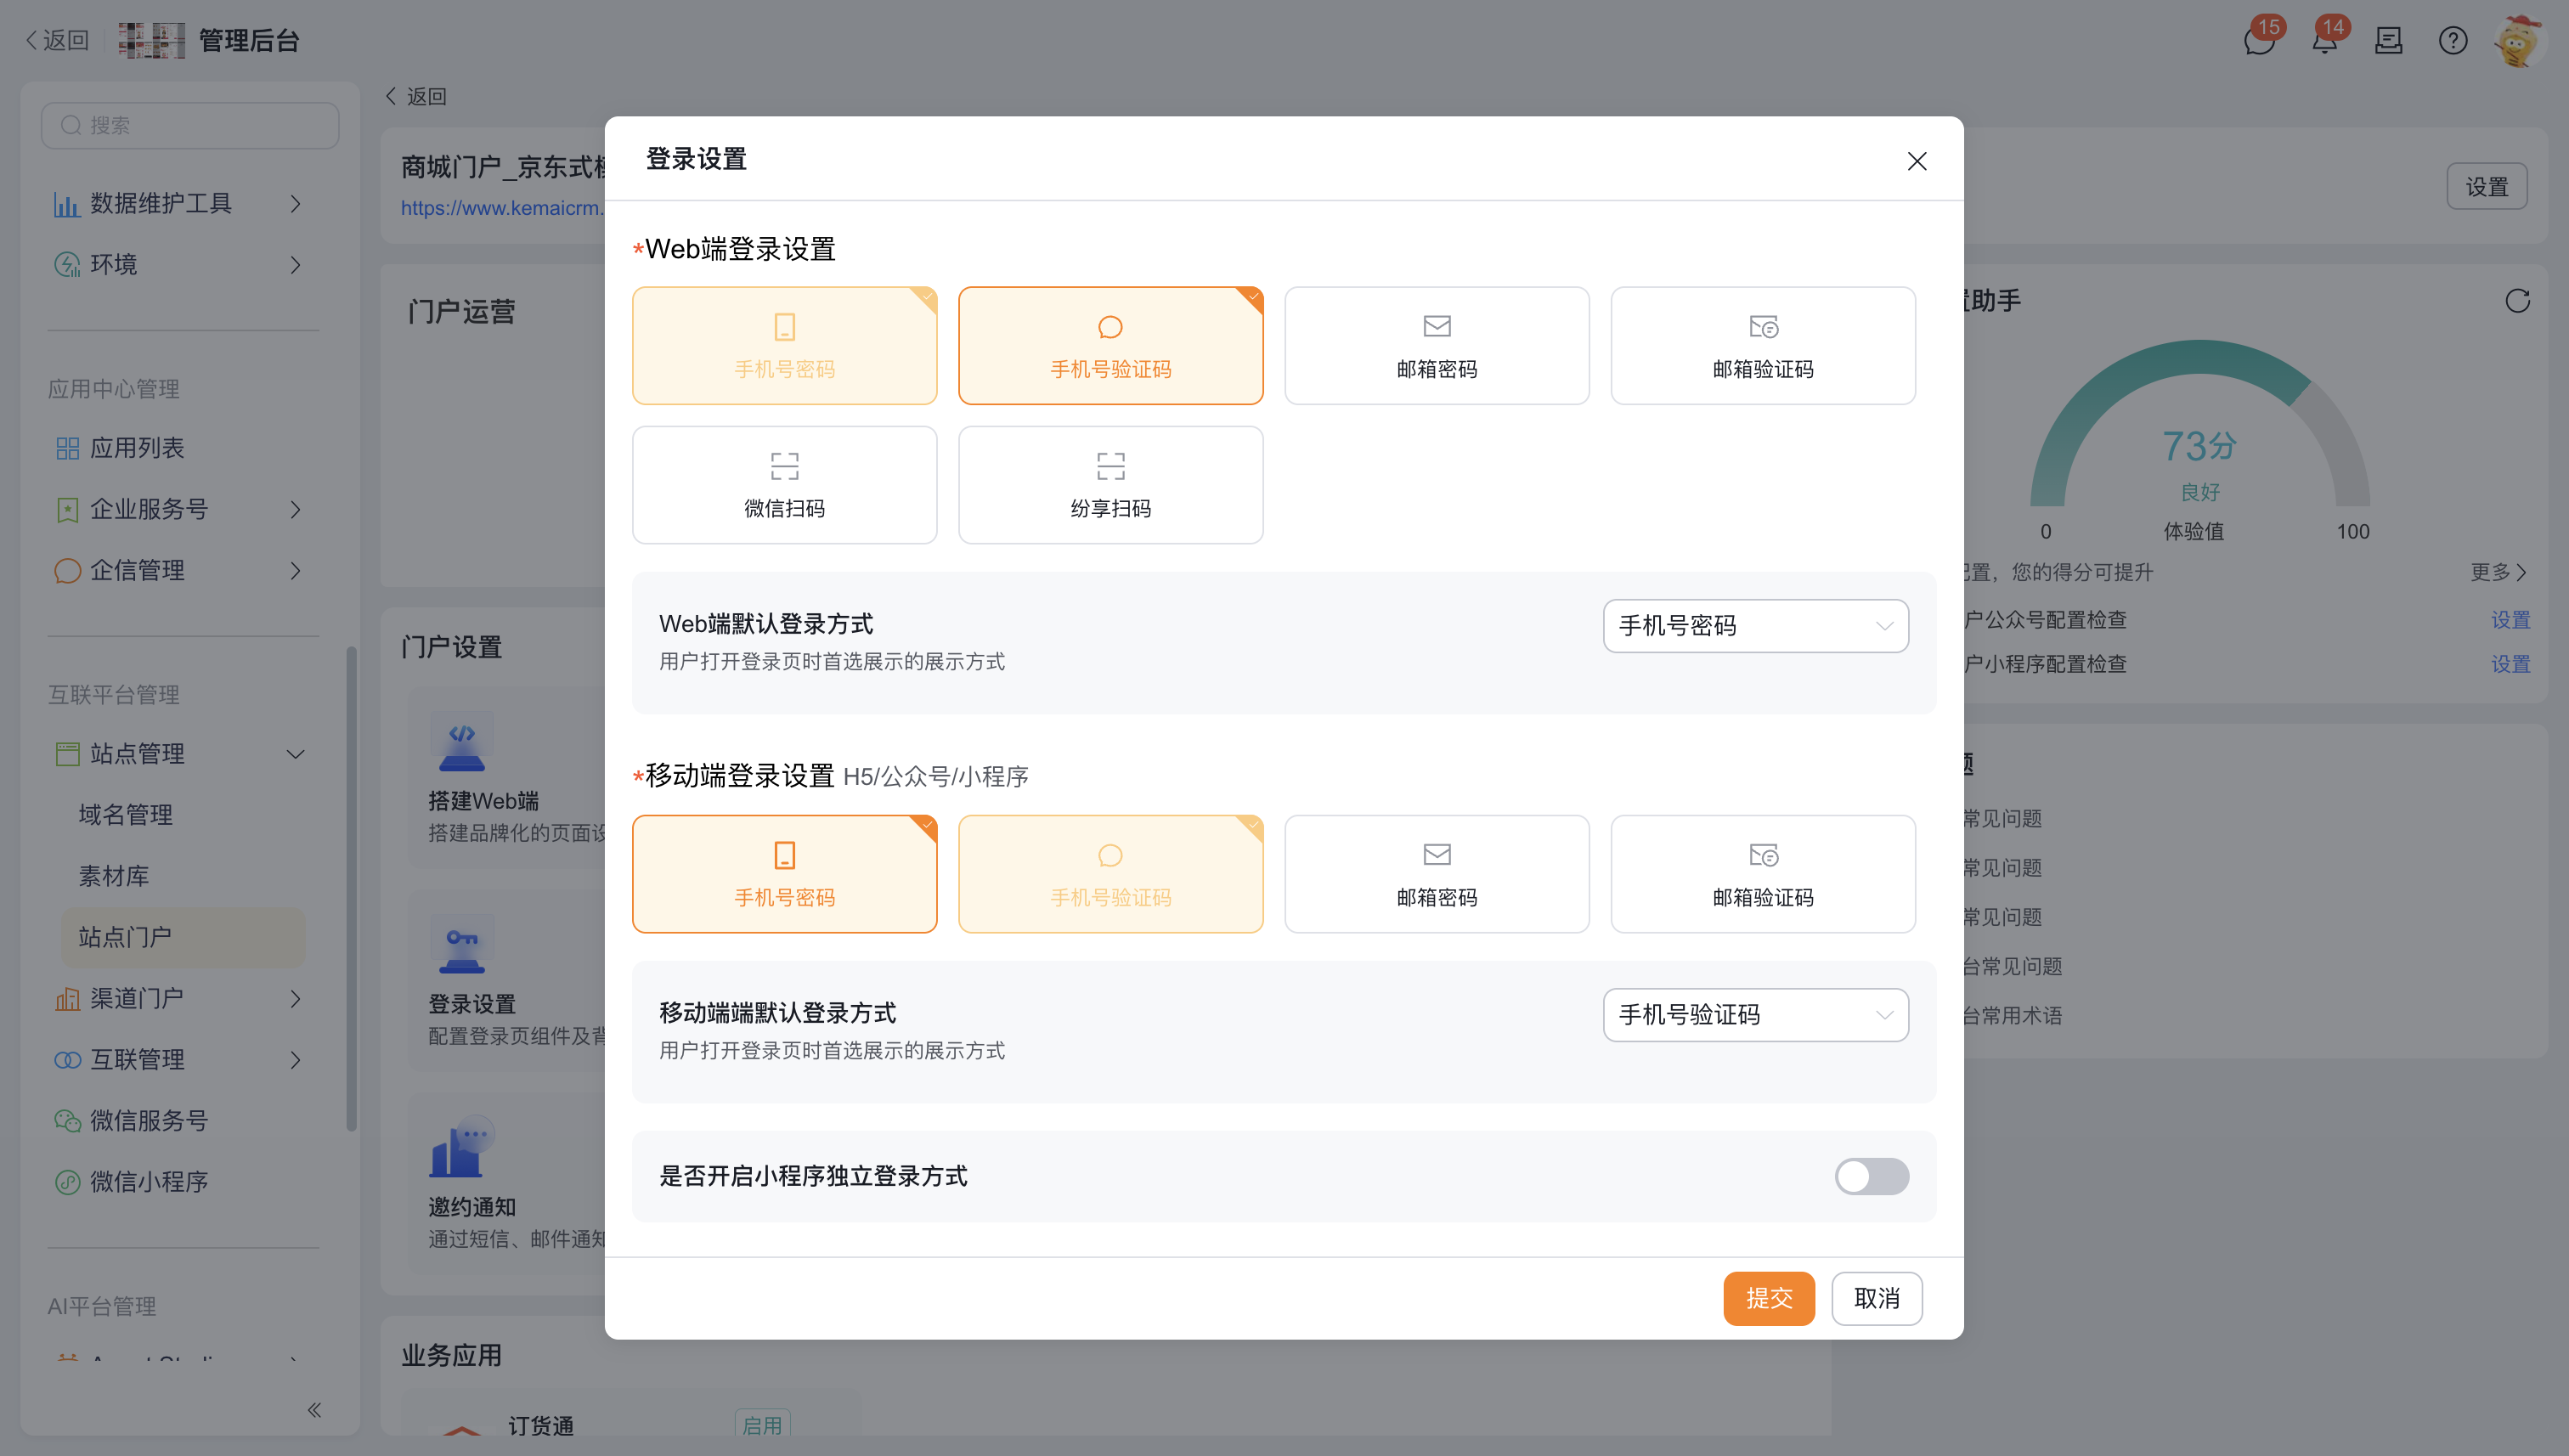Enable 移动端 邮箱密码 login option

click(1436, 874)
